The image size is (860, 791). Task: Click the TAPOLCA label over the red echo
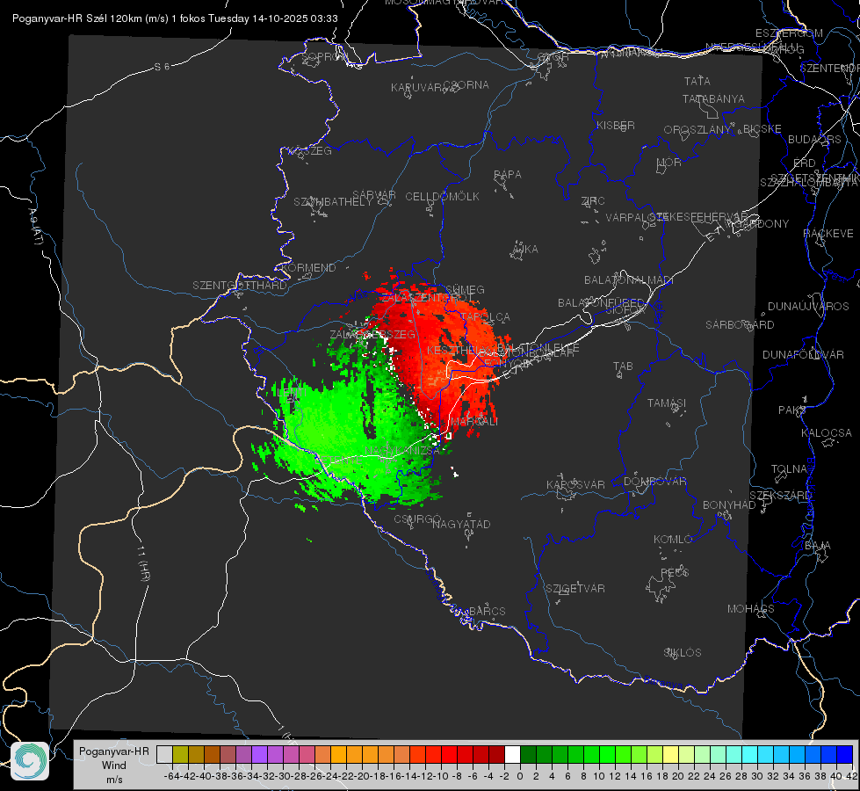coord(486,316)
